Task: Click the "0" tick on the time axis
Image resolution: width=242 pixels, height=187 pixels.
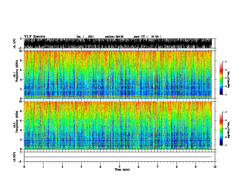Action: 24,167
